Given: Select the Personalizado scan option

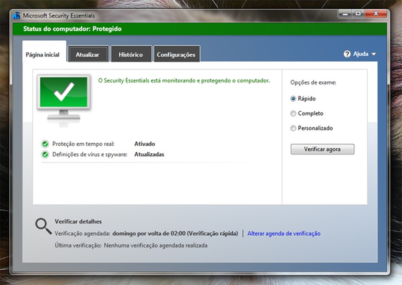Looking at the screenshot, I should click(x=293, y=128).
